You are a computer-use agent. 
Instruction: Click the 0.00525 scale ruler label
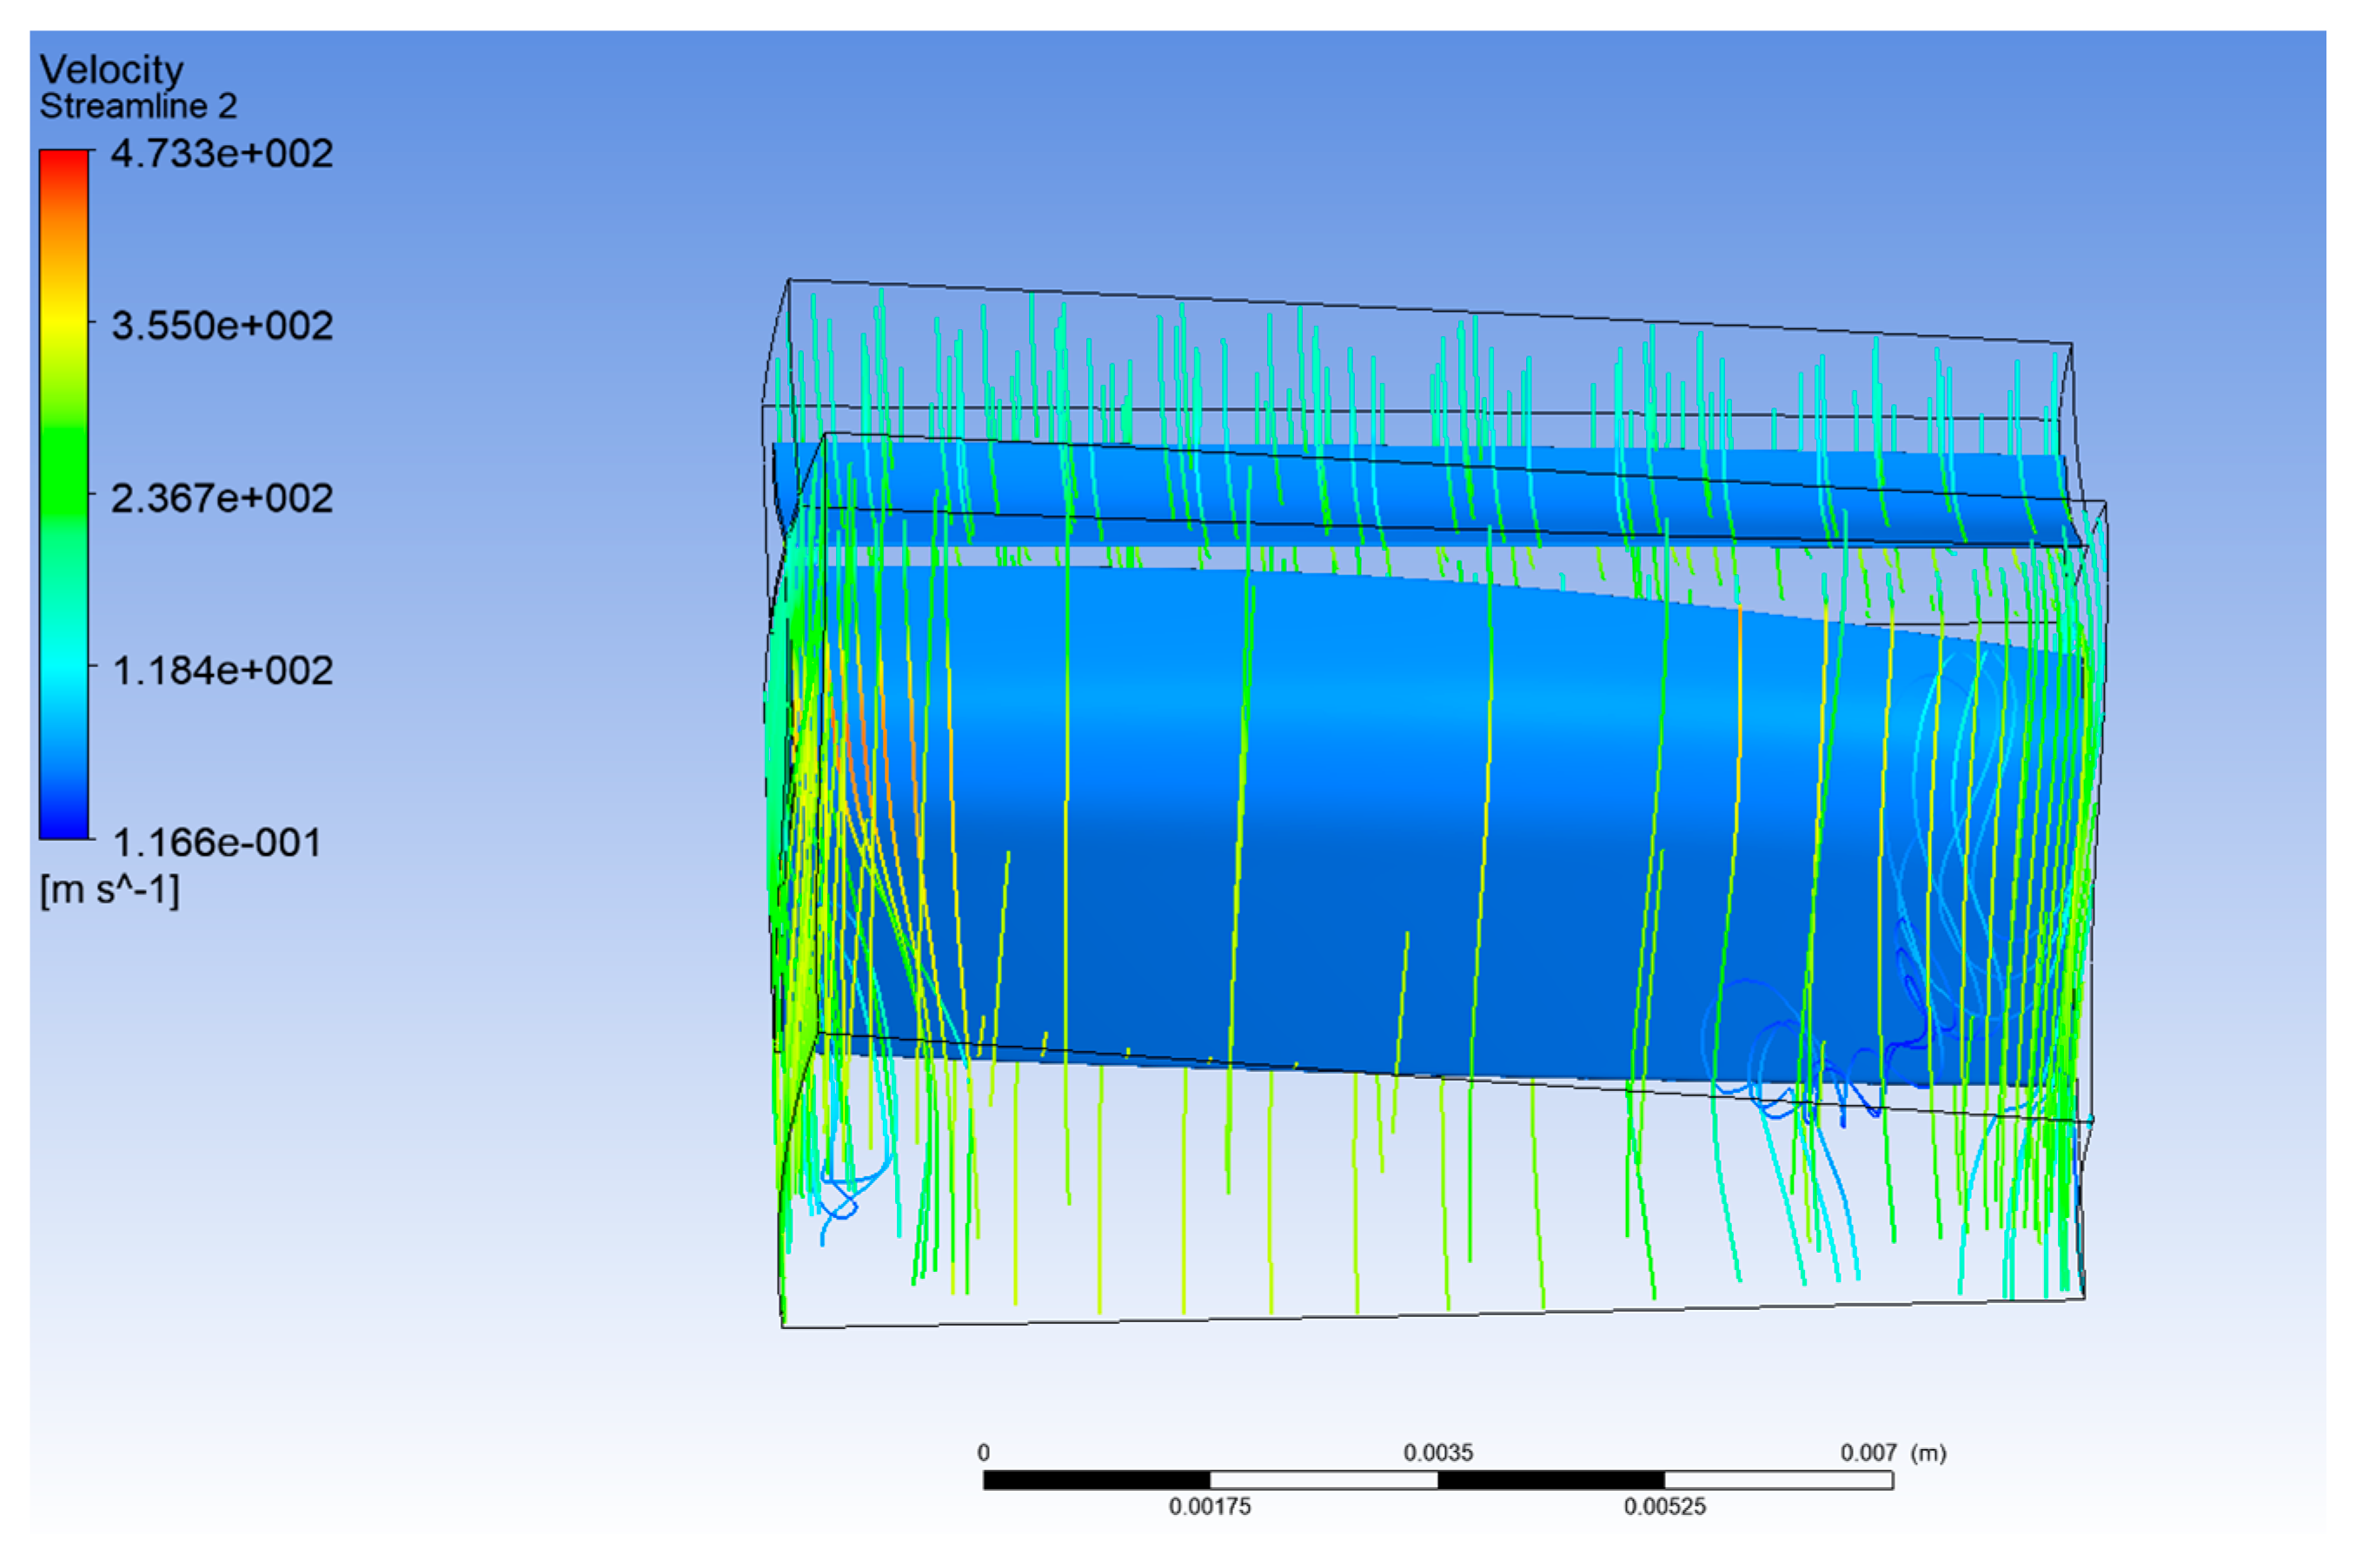click(1663, 1507)
